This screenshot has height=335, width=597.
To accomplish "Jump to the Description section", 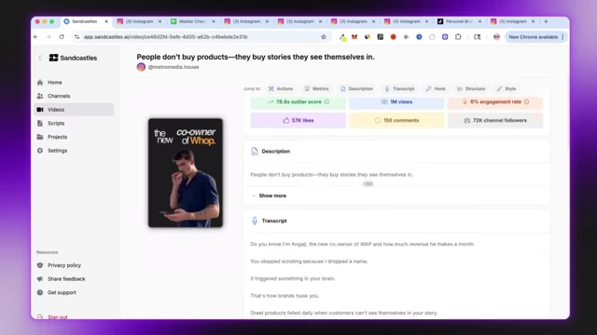I will 356,89.
